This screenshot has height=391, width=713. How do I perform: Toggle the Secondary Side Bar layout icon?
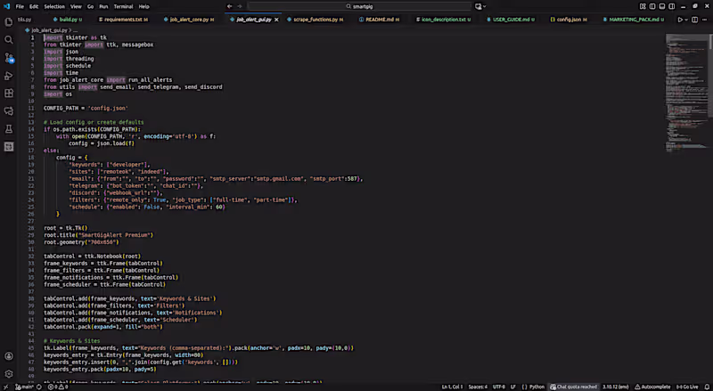[672, 6]
